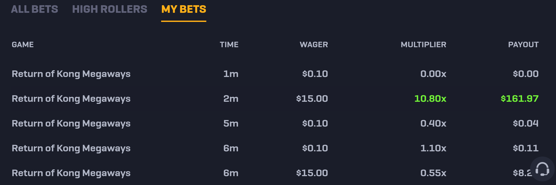Viewport: 556px width, 185px height.
Task: Open Return of Kong Megaways from 5m ago
Action: [71, 124]
